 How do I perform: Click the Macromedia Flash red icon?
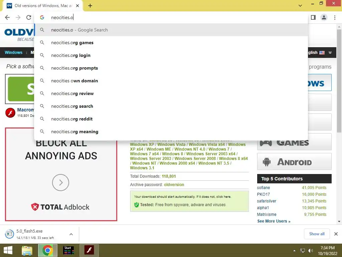(x=10, y=113)
